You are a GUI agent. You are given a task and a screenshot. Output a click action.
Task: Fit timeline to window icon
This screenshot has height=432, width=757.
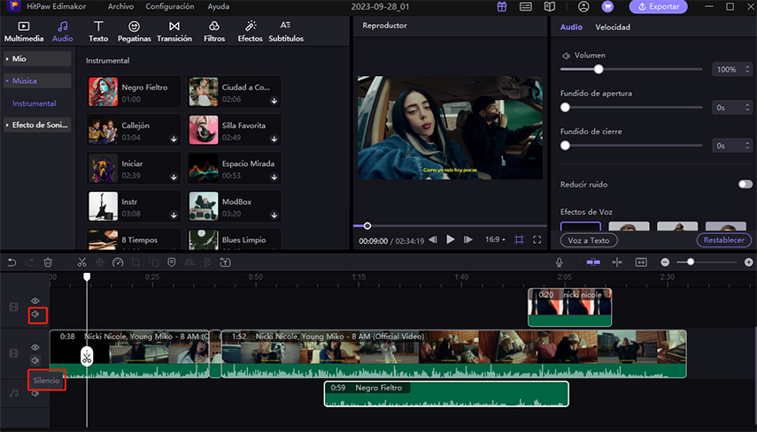(641, 262)
